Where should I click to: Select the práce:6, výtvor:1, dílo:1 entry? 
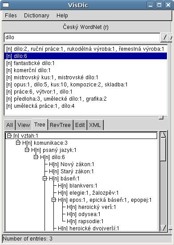click(85, 92)
